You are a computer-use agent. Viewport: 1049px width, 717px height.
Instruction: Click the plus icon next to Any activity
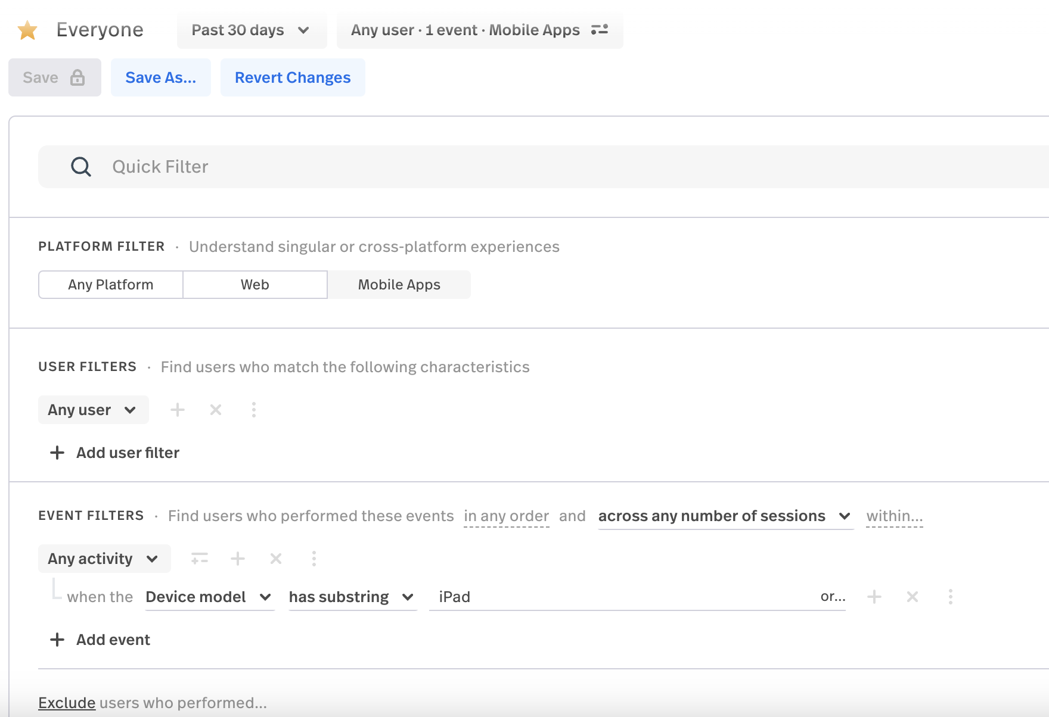coord(238,559)
